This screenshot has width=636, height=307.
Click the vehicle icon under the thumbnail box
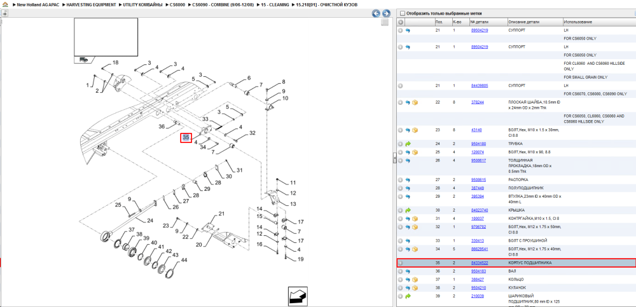[x=84, y=60]
